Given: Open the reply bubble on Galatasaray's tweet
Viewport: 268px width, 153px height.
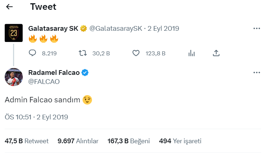Looking at the screenshot, I should point(32,53).
